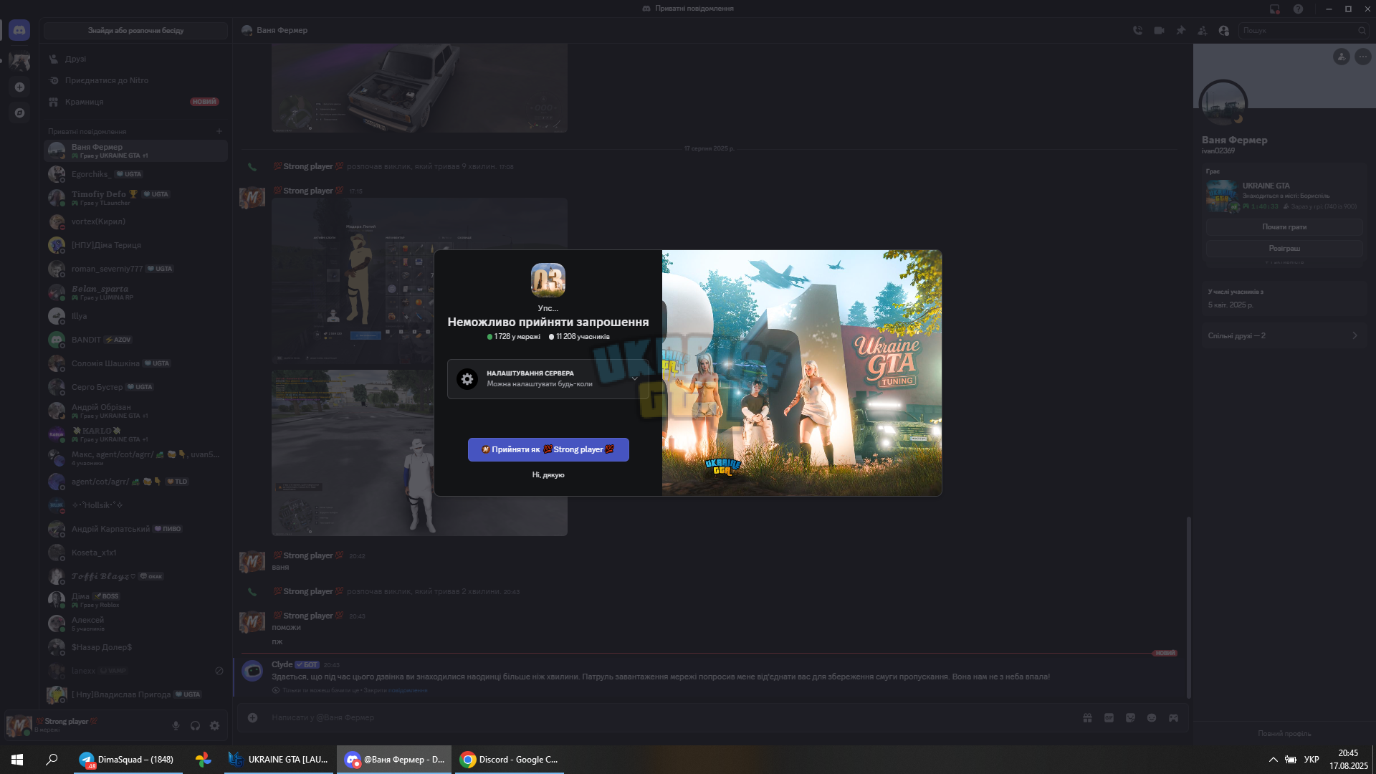This screenshot has width=1376, height=774.
Task: Open the Друзі tab
Action: click(136, 59)
